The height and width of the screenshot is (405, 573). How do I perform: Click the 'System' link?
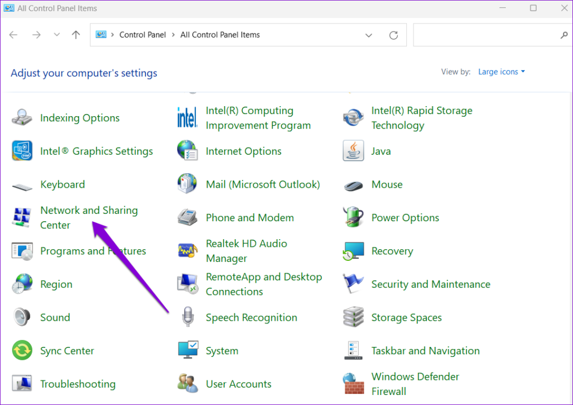coord(222,351)
